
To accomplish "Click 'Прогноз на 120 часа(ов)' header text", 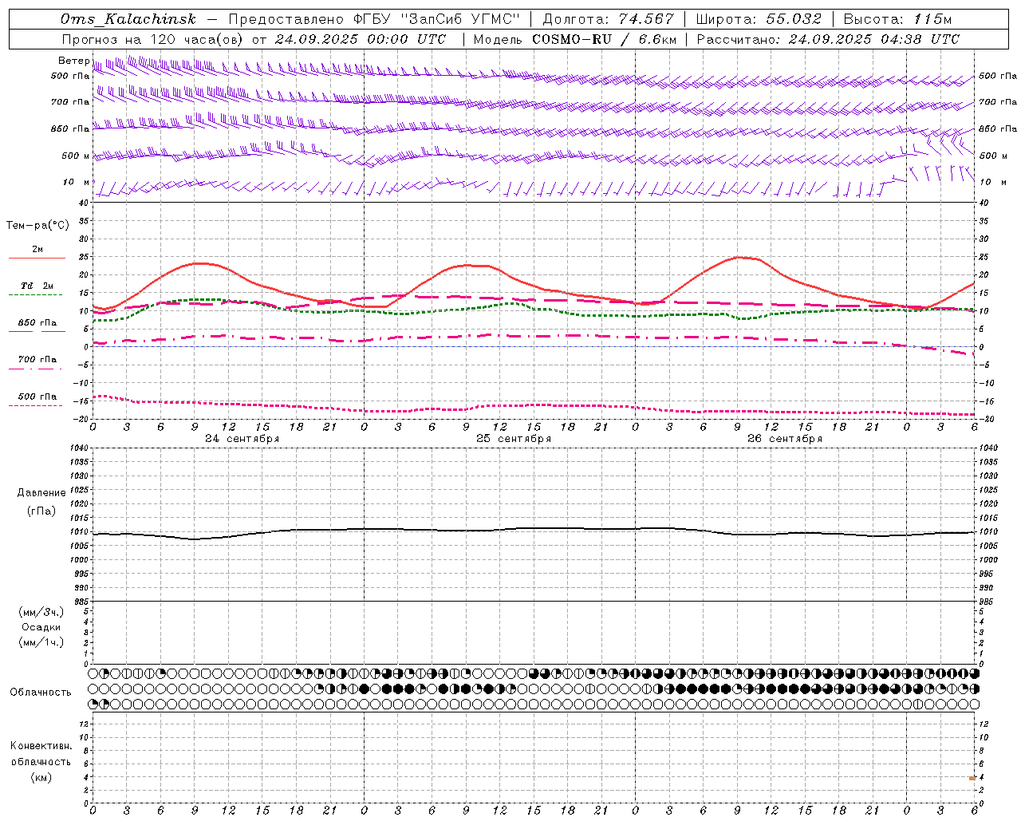I will (154, 39).
